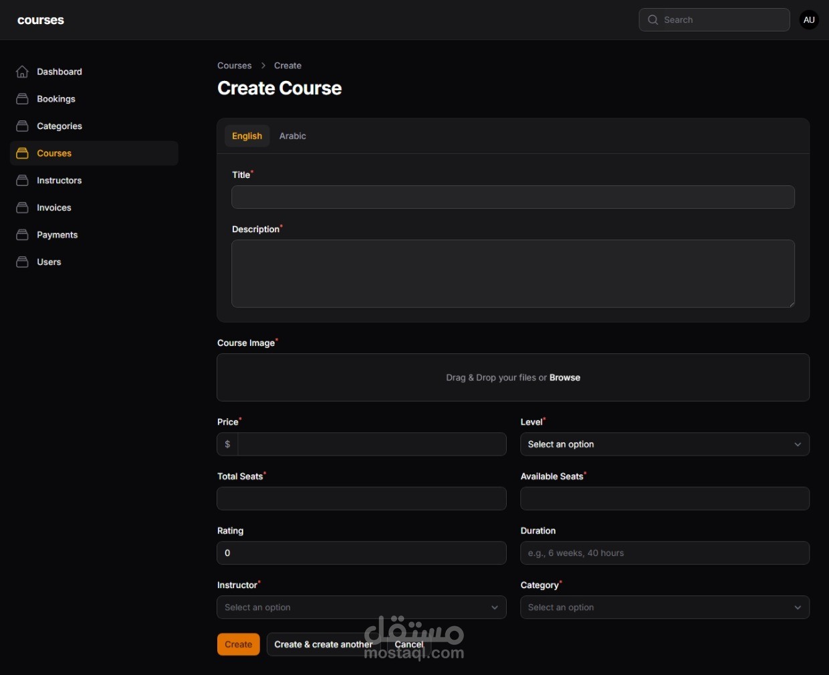Click the orange Create button
Viewport: 829px width, 675px height.
(239, 644)
